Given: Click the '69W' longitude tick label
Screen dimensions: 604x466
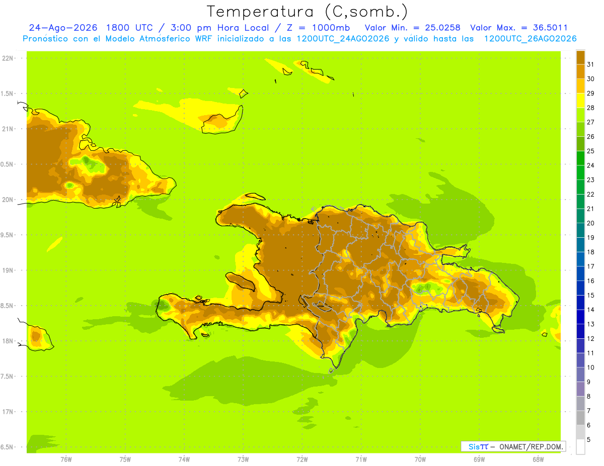Looking at the screenshot, I should point(479,459).
